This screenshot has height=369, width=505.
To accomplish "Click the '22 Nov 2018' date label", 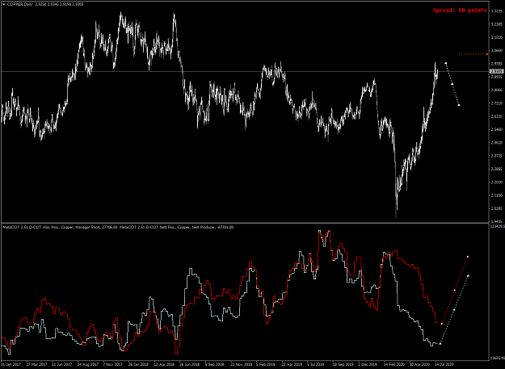I will click(241, 364).
